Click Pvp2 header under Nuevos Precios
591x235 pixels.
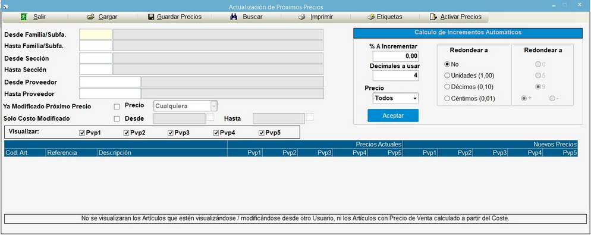[x=455, y=152]
